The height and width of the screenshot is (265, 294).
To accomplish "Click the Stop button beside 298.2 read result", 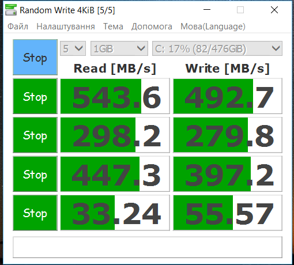I will 35,135.
